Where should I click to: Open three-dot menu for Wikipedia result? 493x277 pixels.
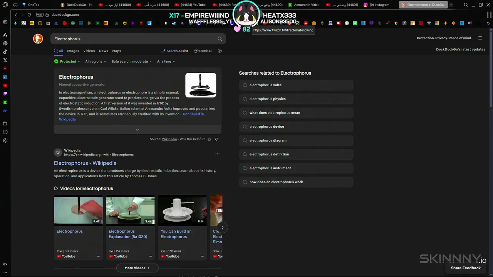[217, 153]
